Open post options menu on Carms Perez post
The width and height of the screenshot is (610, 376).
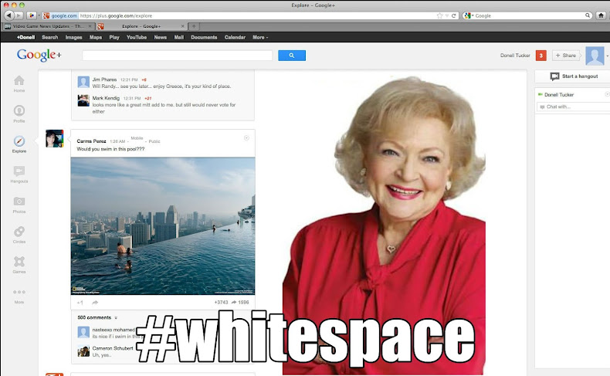point(246,138)
